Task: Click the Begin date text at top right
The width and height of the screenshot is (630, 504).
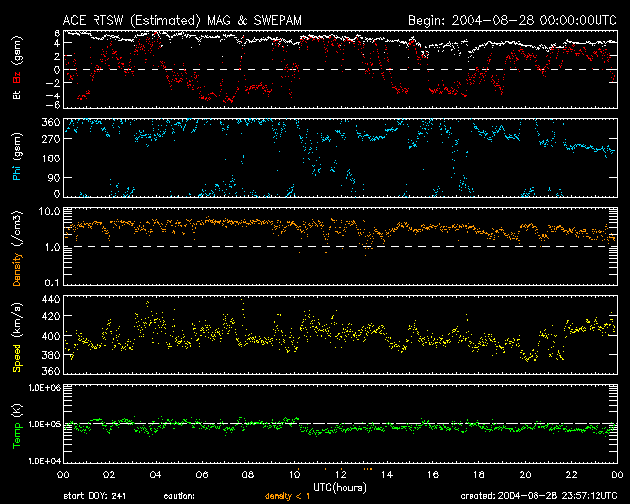Action: click(x=512, y=20)
